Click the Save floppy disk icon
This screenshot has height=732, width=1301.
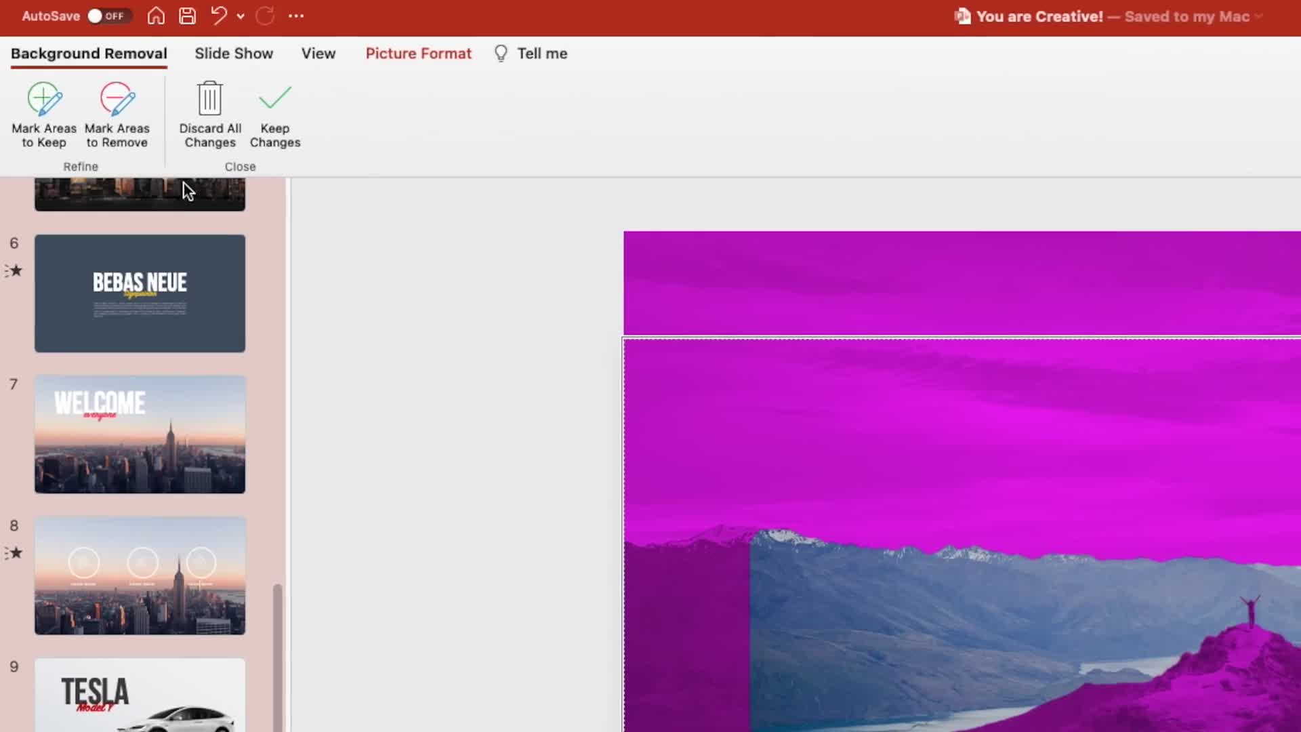click(187, 16)
